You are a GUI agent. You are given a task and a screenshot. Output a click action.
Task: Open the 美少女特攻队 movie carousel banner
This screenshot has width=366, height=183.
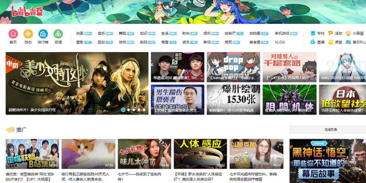pos(77,83)
